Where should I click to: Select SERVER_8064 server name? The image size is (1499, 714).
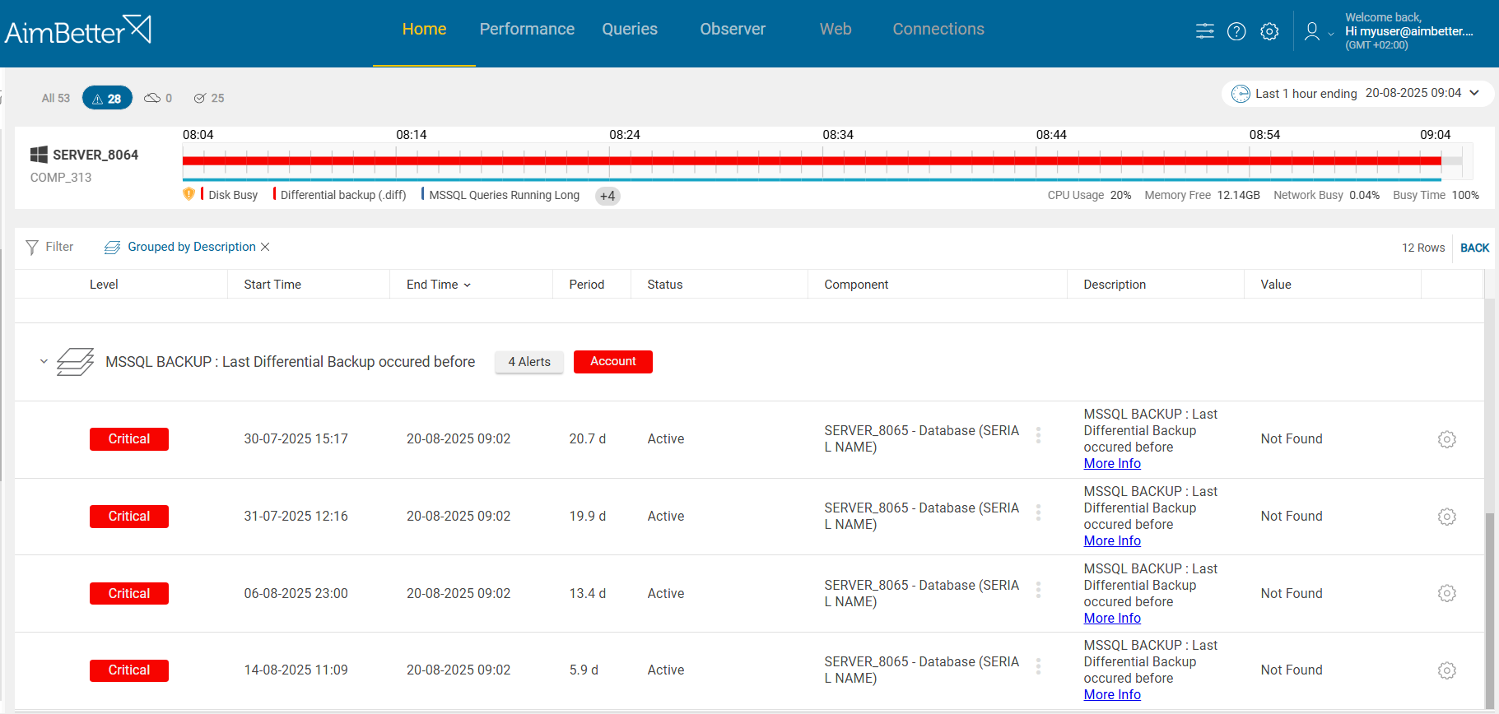click(95, 155)
